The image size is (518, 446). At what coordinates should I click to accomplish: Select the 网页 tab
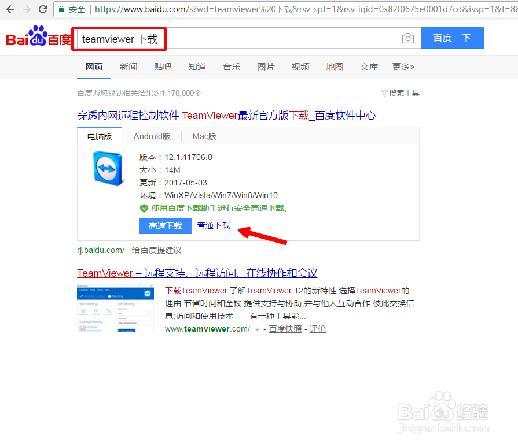(x=94, y=67)
